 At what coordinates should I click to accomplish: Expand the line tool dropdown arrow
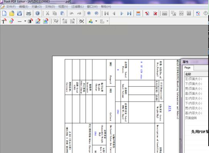(25, 21)
